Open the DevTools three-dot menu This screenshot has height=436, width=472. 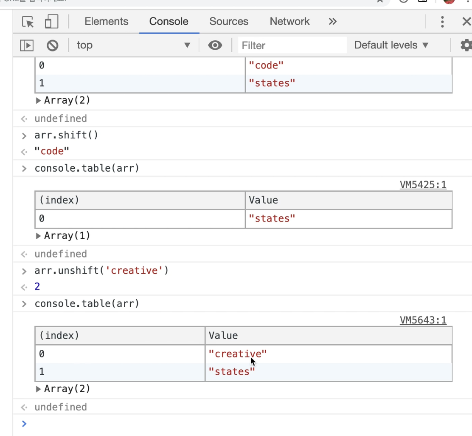442,22
